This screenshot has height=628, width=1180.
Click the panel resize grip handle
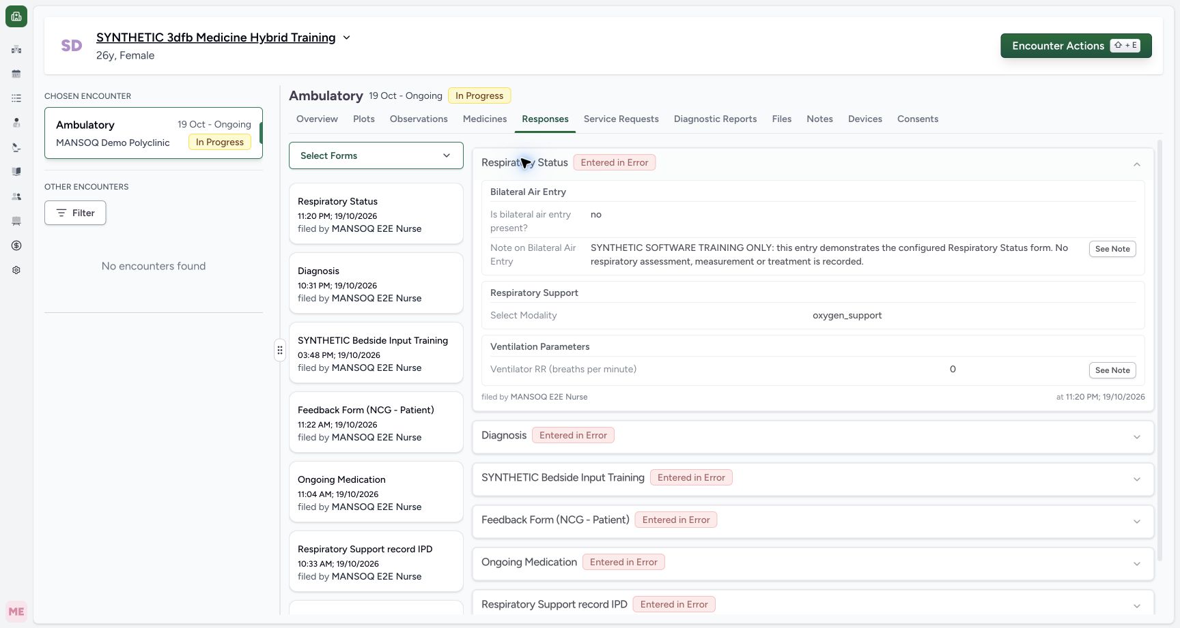280,350
